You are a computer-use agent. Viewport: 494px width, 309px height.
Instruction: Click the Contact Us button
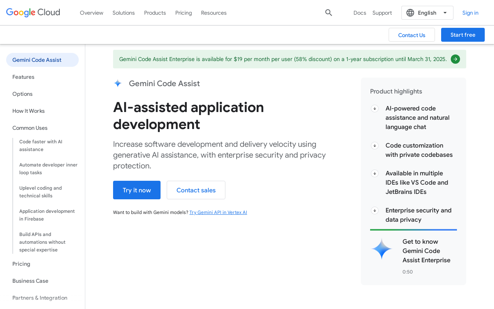(412, 35)
